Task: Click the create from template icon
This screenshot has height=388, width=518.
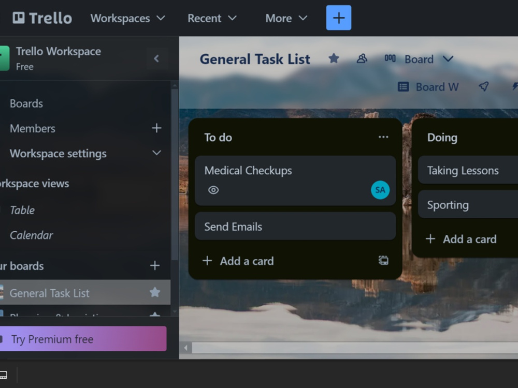Action: pyautogui.click(x=383, y=261)
